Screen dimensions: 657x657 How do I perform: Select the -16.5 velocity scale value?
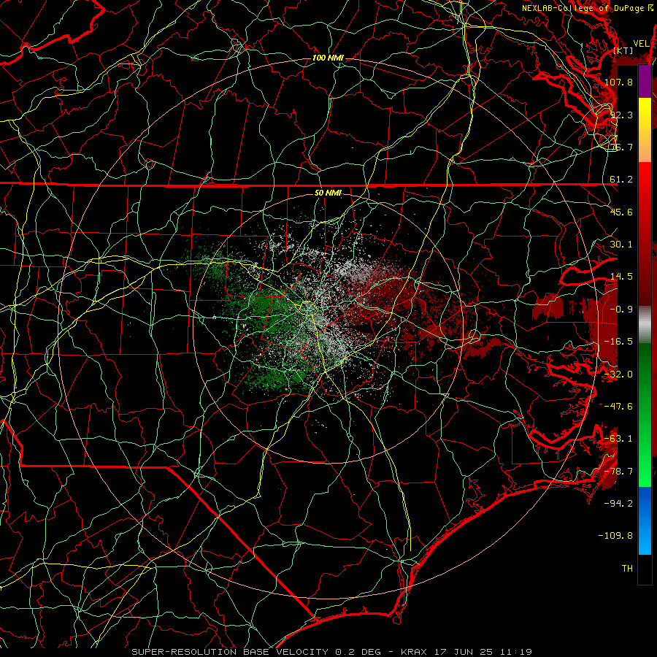618,342
